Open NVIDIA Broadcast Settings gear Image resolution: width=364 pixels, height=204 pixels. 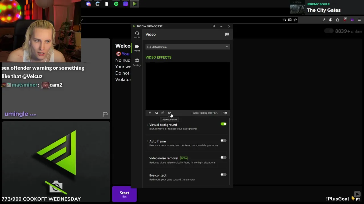click(137, 62)
